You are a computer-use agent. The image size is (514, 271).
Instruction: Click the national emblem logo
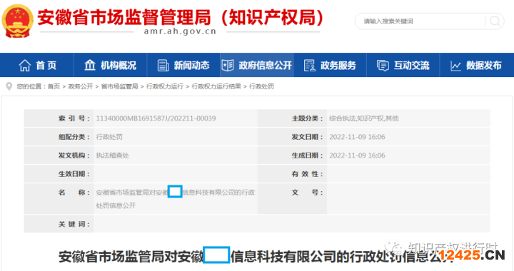[x=17, y=21]
